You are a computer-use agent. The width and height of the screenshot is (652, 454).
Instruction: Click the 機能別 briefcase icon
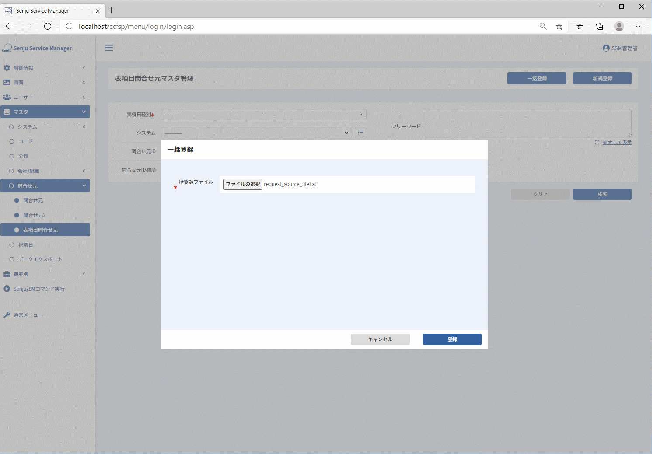tap(7, 274)
